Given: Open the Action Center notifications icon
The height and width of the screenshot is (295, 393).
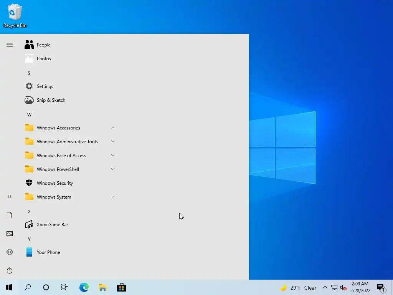Looking at the screenshot, I should (x=381, y=288).
